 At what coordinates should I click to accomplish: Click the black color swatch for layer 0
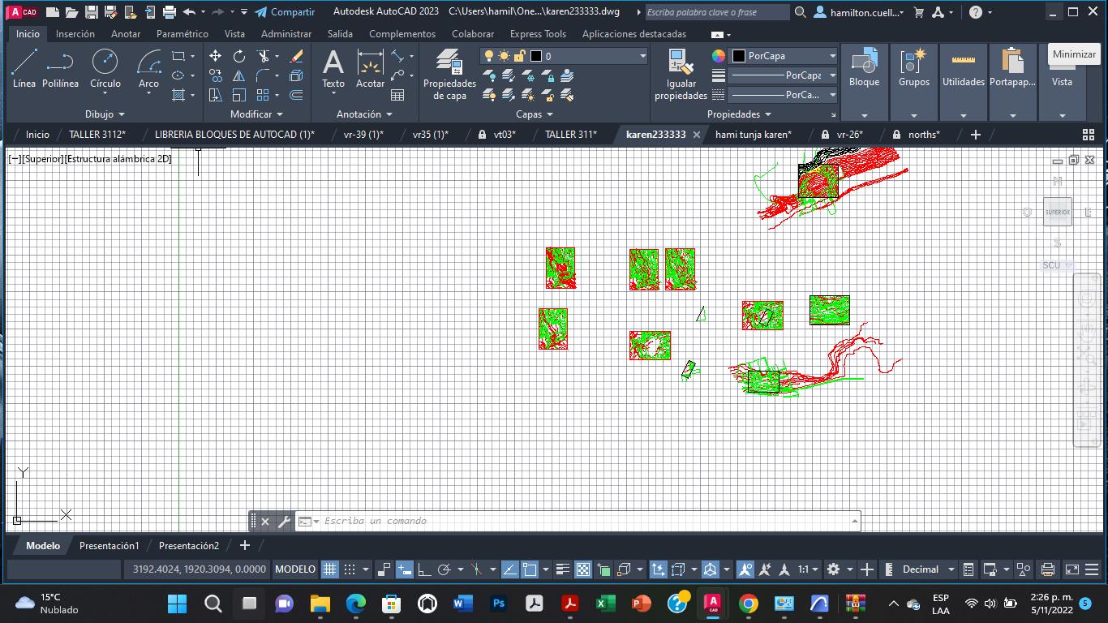tap(536, 56)
